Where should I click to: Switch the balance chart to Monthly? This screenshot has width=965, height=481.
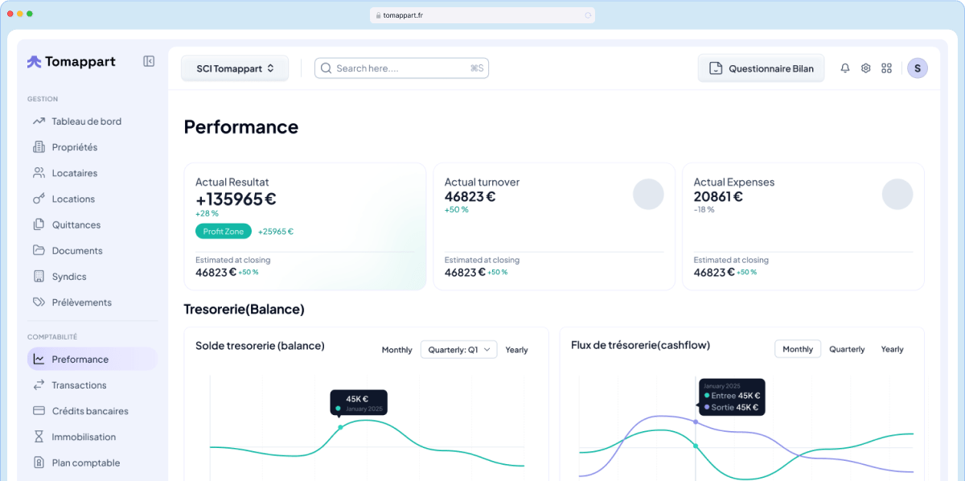tap(396, 350)
